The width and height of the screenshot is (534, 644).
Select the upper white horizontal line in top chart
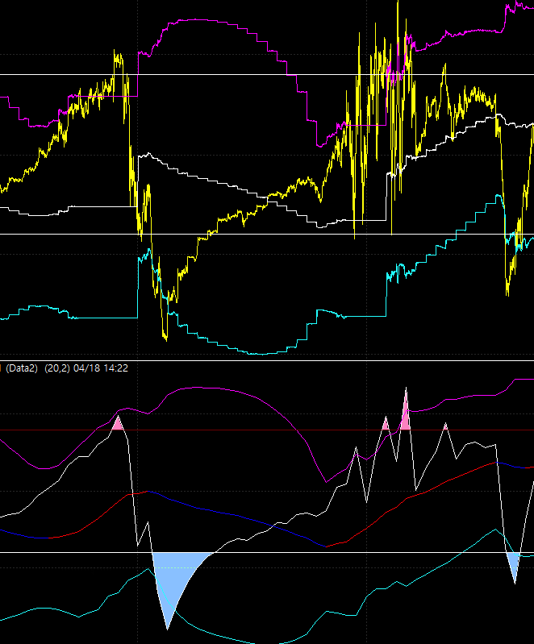click(242, 75)
